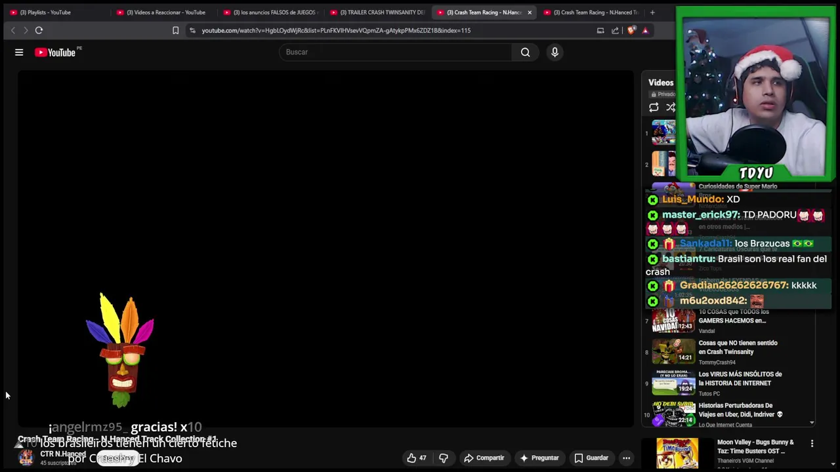Viewport: 840px width, 472px height.
Task: Open picture-in-picture/cast icon in address bar
Action: [x=600, y=30]
